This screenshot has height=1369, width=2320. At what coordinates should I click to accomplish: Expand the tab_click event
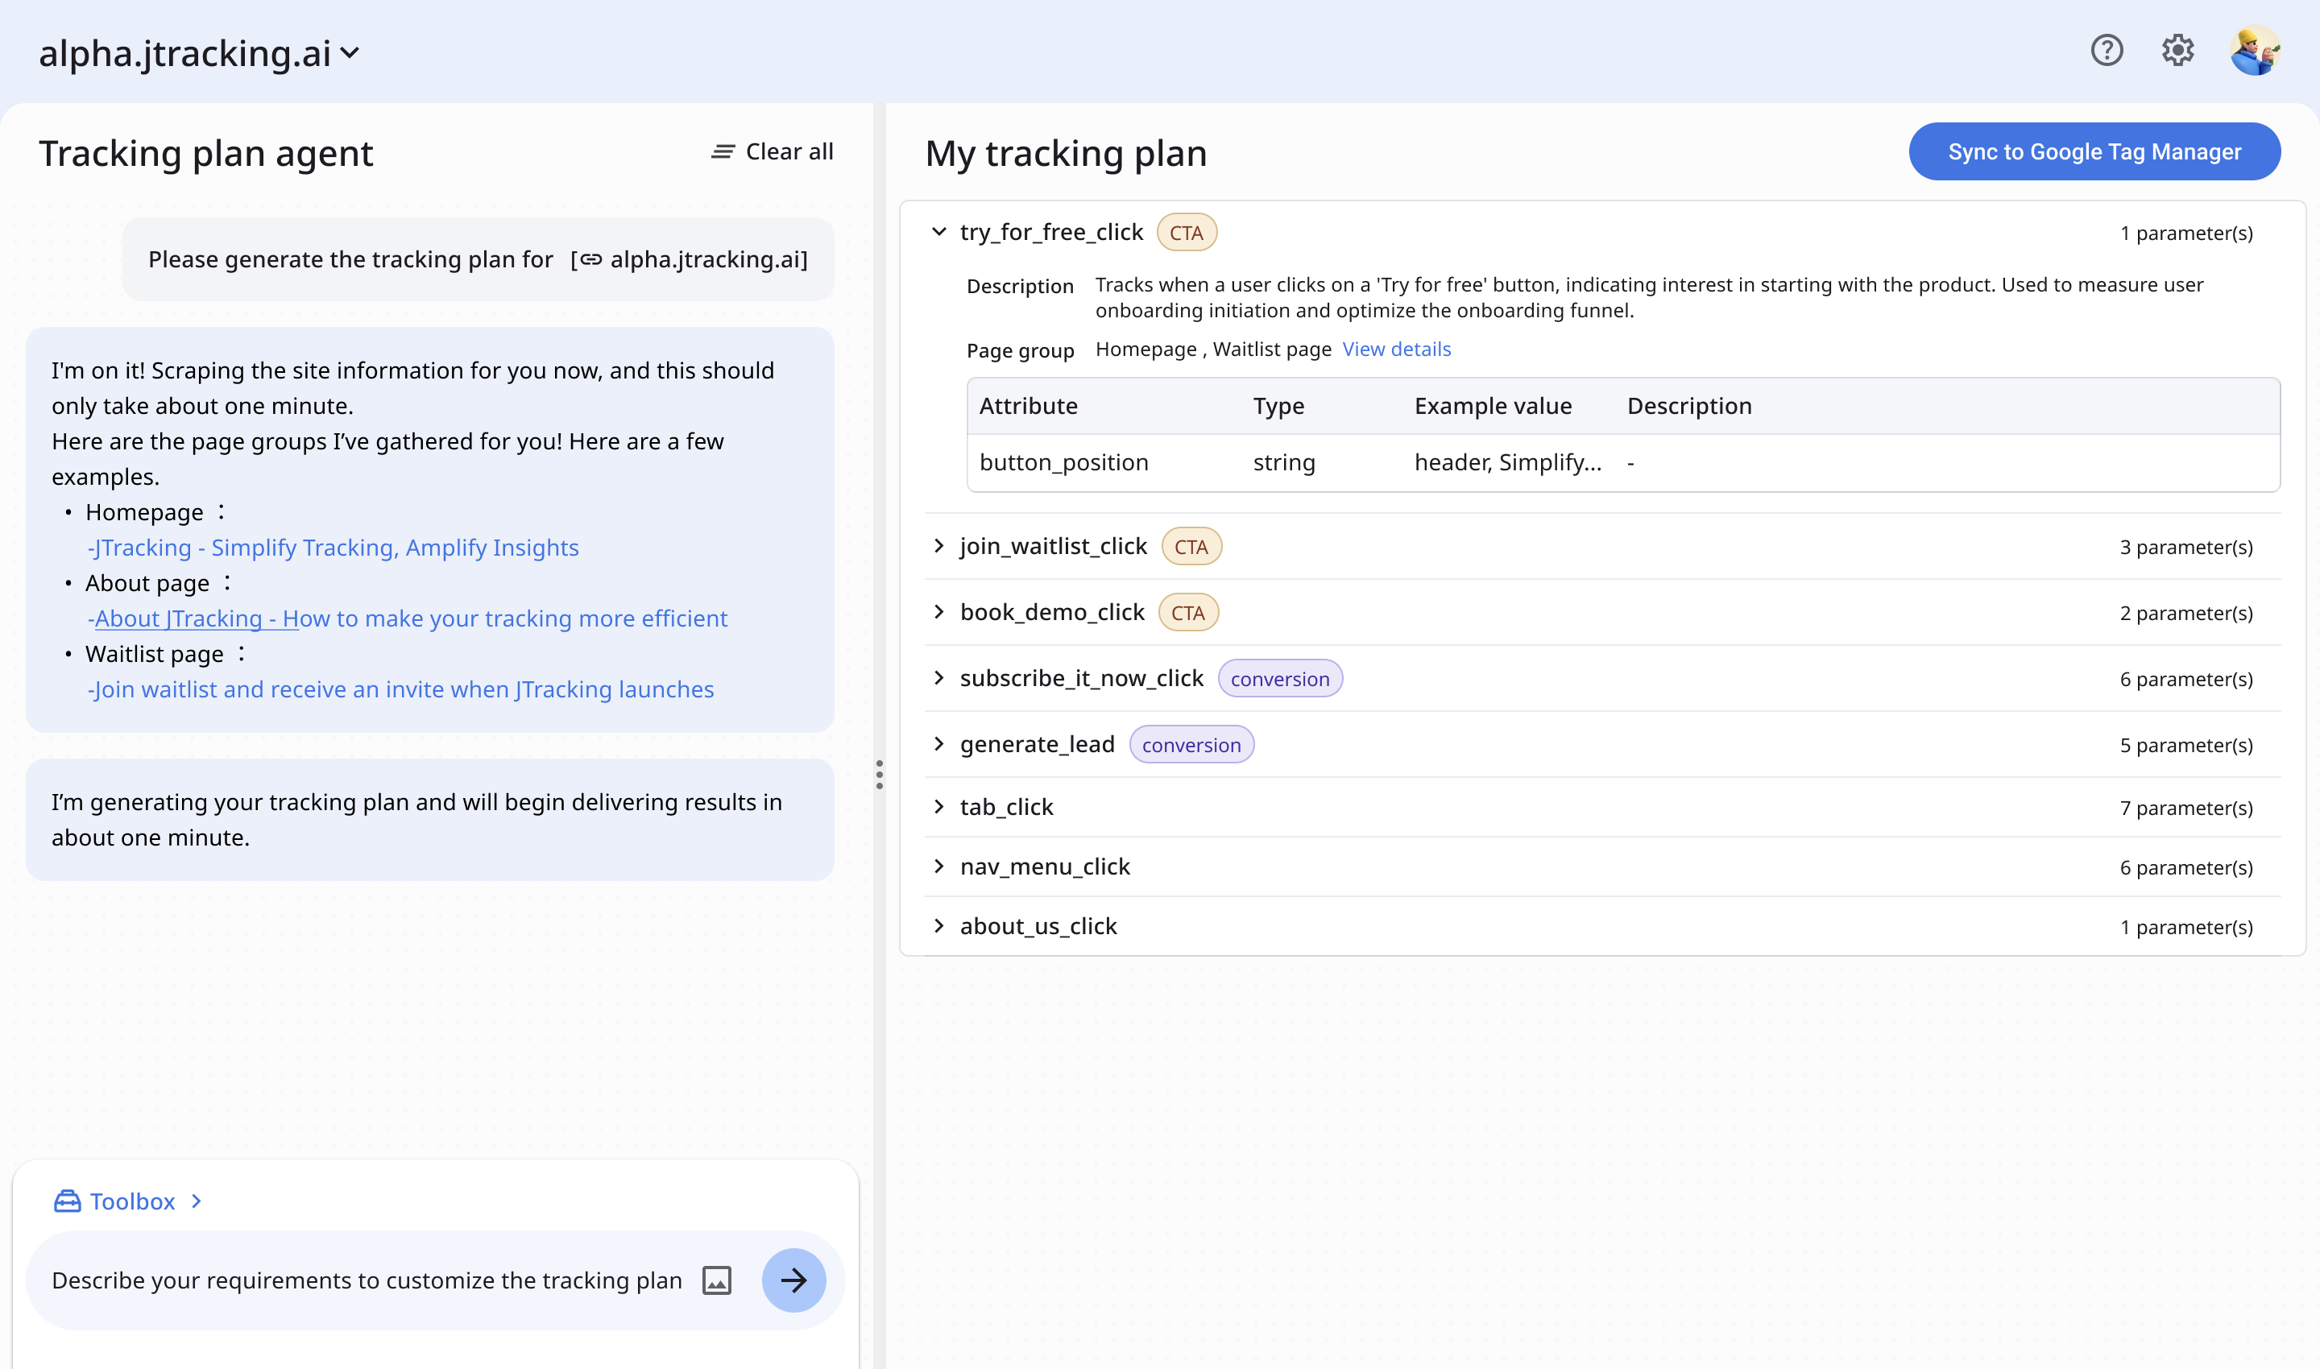[938, 806]
